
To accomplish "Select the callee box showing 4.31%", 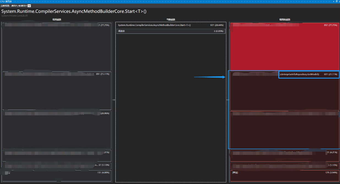I will 284,155.
